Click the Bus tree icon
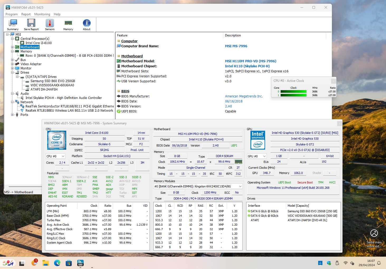Image resolution: width=386 pixels, height=269 pixels. tap(17, 60)
